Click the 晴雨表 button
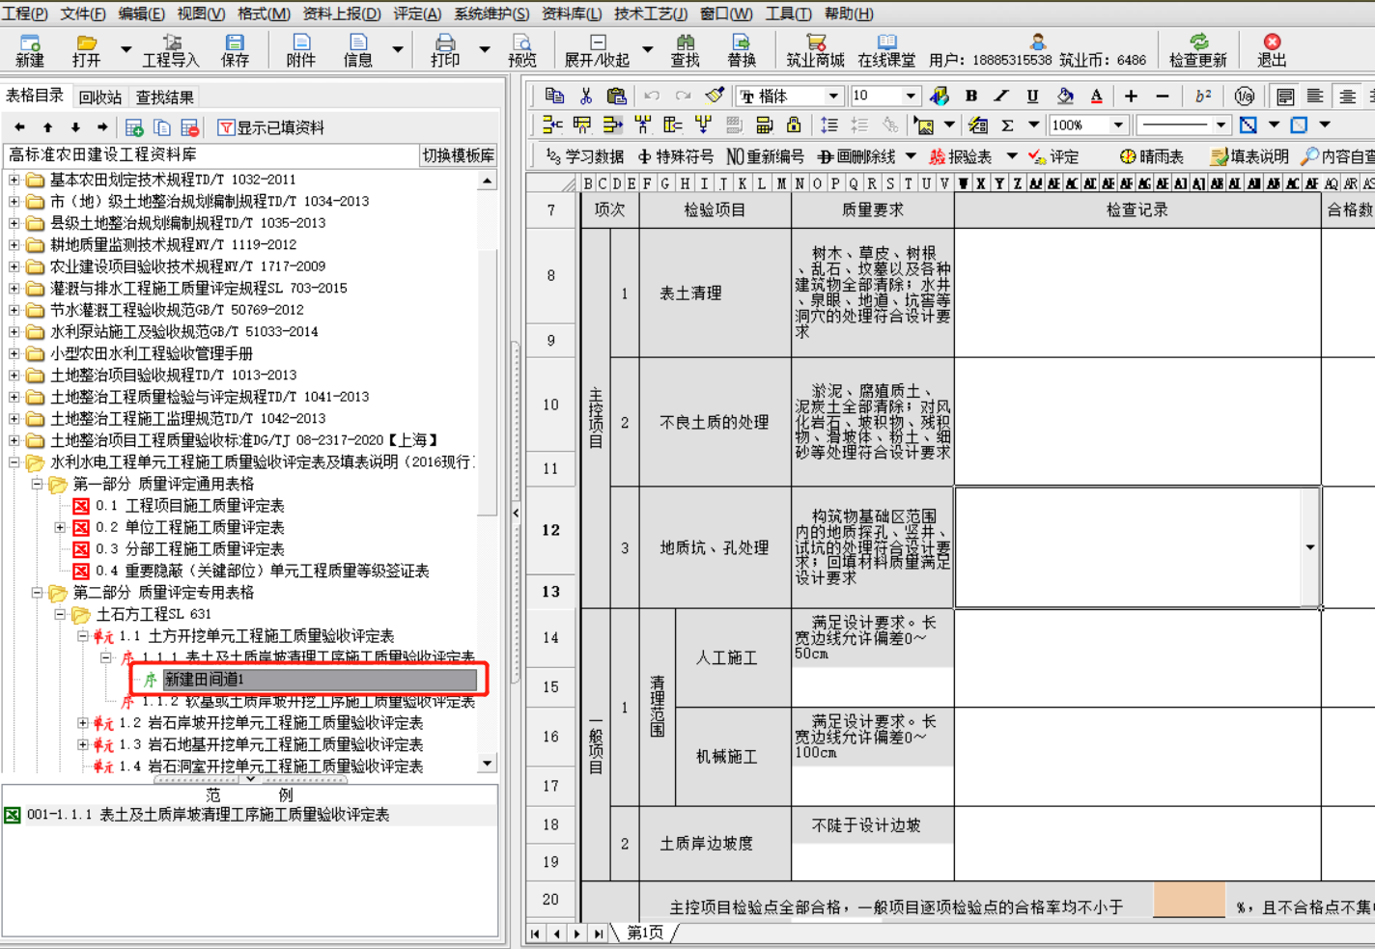 (1152, 156)
